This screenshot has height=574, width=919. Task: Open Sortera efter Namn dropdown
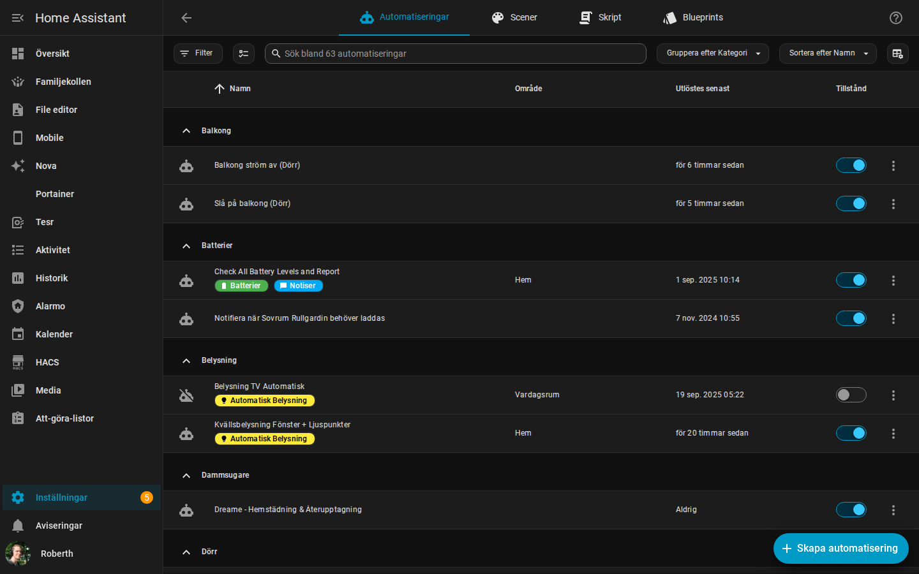click(828, 54)
